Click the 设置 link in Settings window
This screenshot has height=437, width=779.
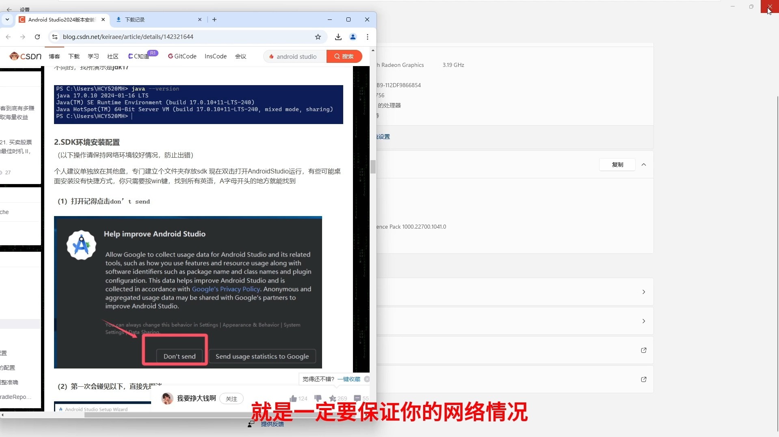(383, 137)
